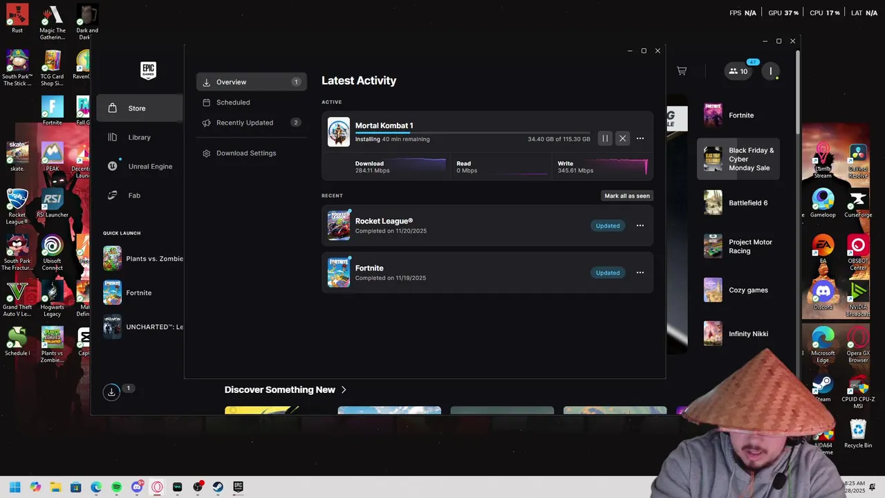Open Infinity Nikki in store list
Image resolution: width=885 pixels, height=498 pixels.
[738, 333]
